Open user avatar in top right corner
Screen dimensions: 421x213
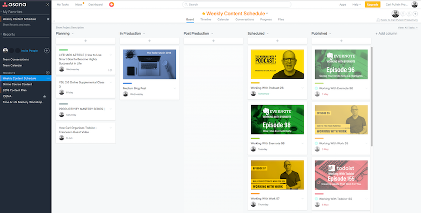415,5
